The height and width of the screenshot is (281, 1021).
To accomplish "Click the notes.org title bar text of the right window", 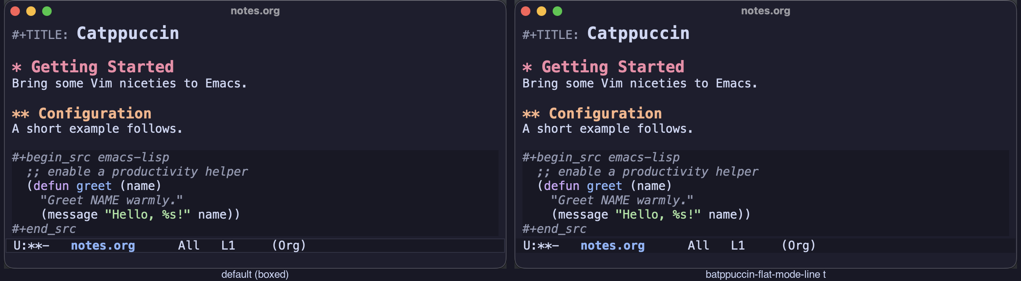I will click(766, 11).
